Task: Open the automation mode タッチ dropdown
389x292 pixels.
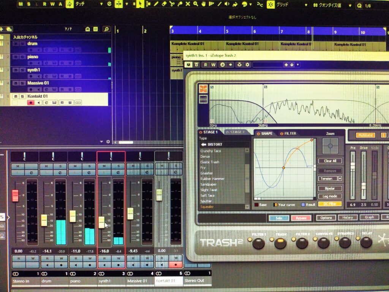Action: pyautogui.click(x=101, y=4)
